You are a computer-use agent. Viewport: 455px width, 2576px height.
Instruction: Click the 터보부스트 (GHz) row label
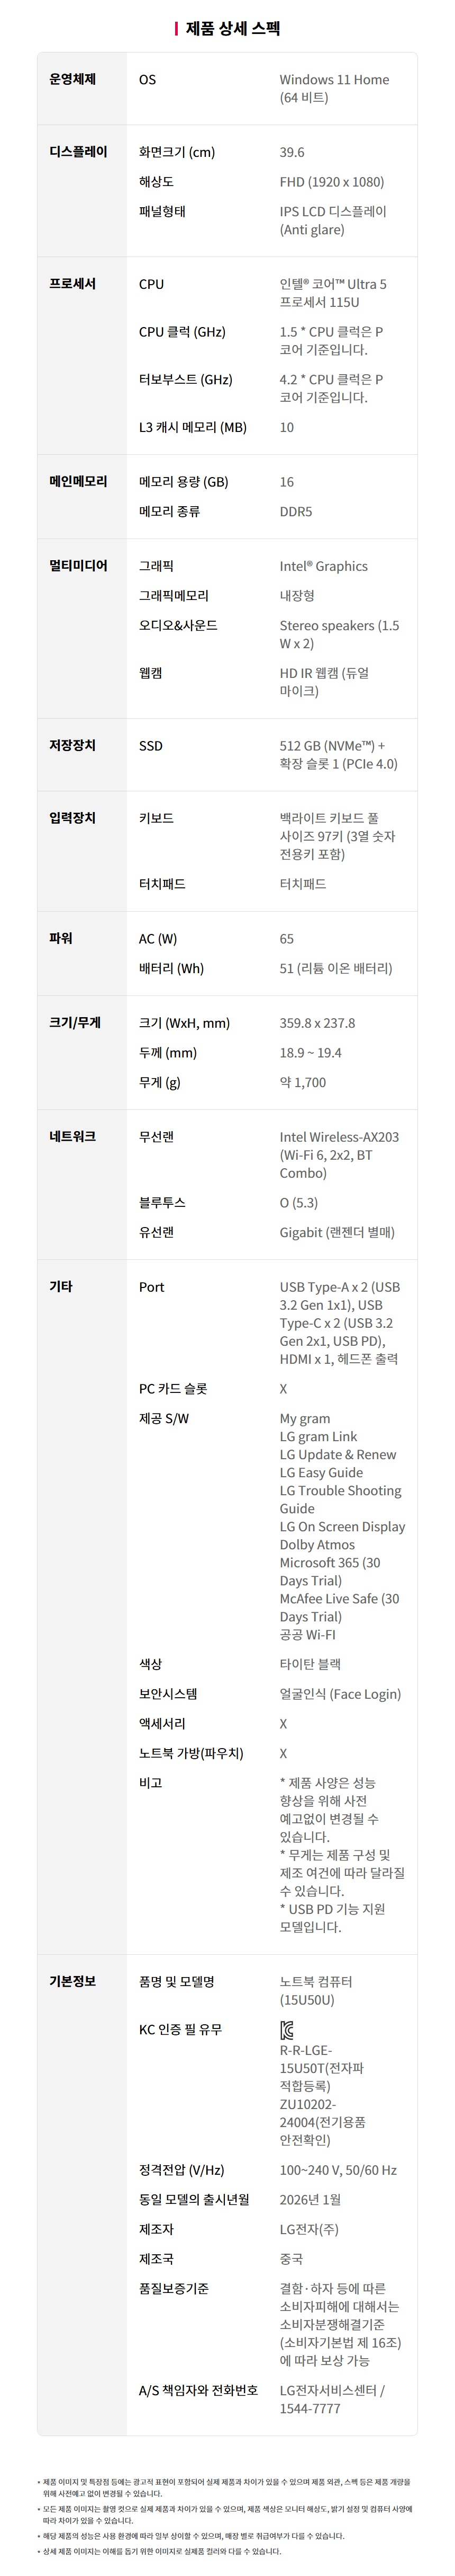tap(186, 380)
